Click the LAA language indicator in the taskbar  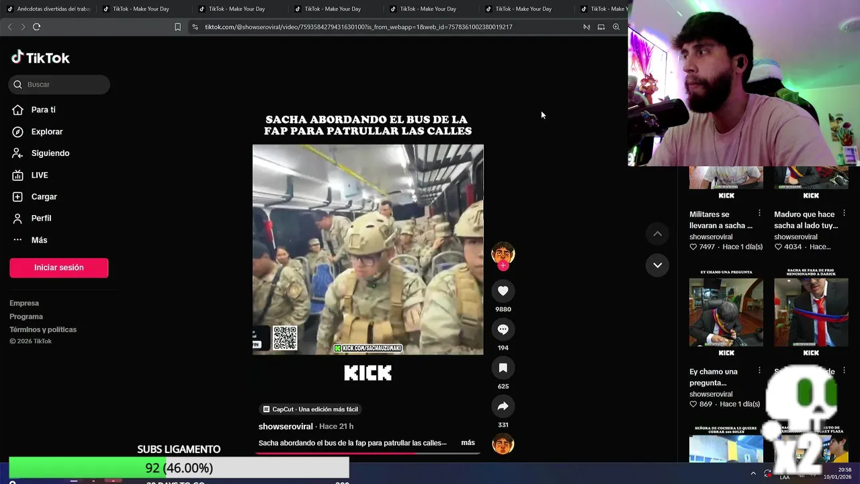point(785,477)
